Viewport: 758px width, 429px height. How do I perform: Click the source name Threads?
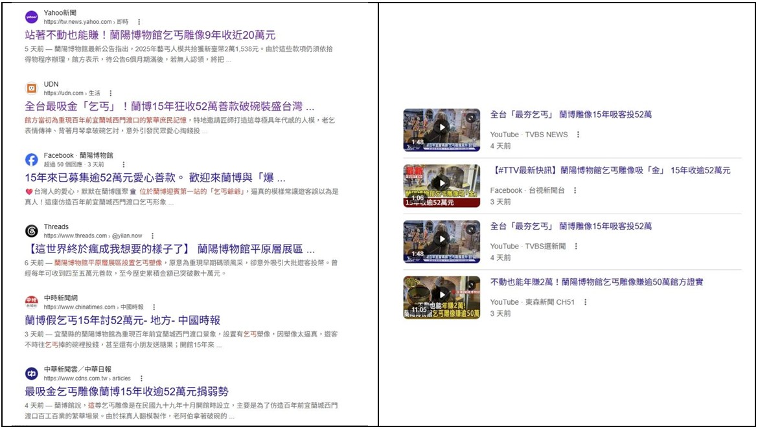click(x=56, y=227)
